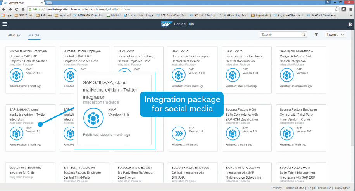Click Google AdWords Paid Search package icon
Viewport: 355px width, 191px height.
pyautogui.click(x=287, y=75)
